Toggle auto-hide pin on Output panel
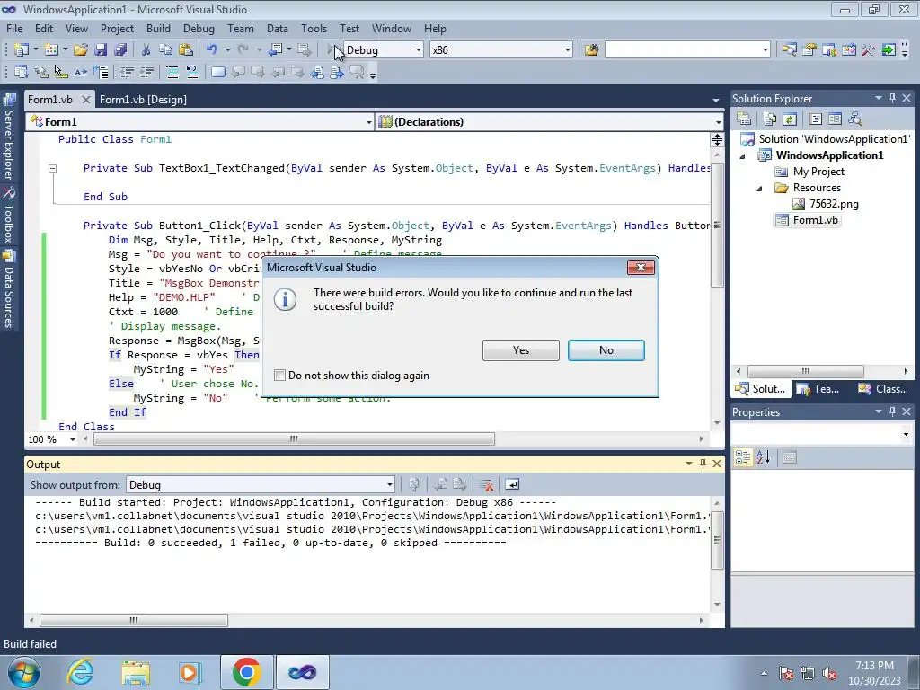Viewport: 920px width, 690px height. [x=703, y=464]
